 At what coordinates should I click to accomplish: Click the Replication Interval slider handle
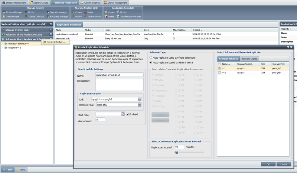177,152
